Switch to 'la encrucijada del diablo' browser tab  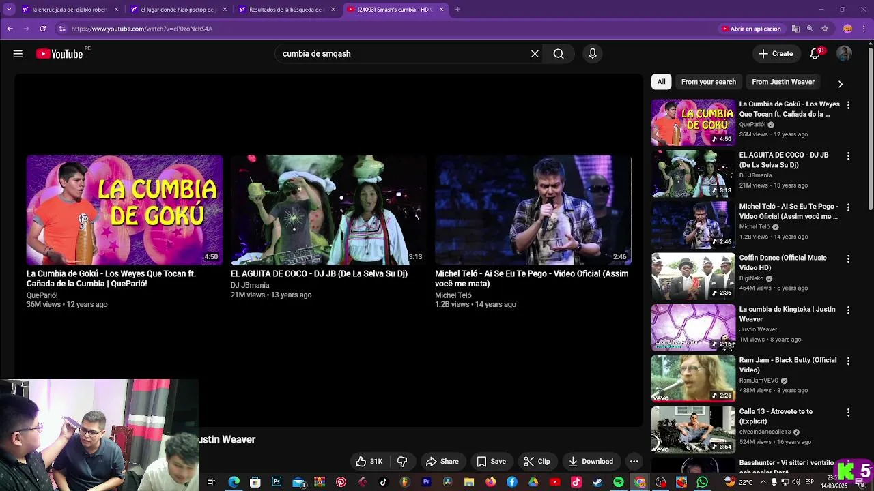[x=70, y=10]
